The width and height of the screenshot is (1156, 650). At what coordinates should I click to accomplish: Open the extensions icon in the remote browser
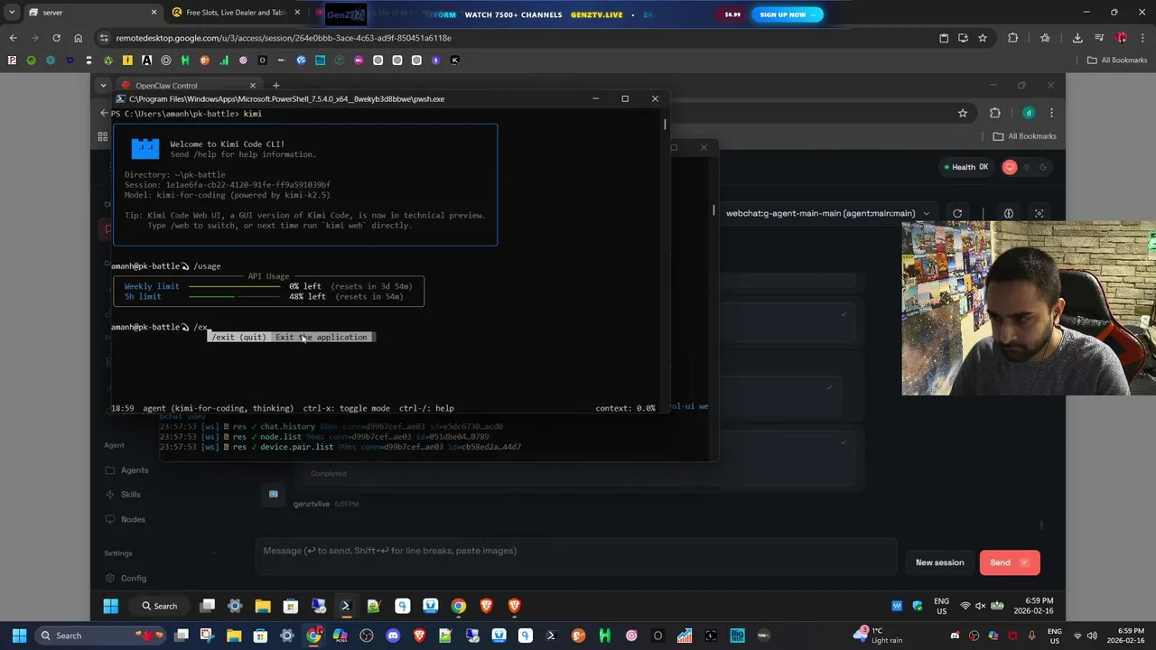coord(995,113)
